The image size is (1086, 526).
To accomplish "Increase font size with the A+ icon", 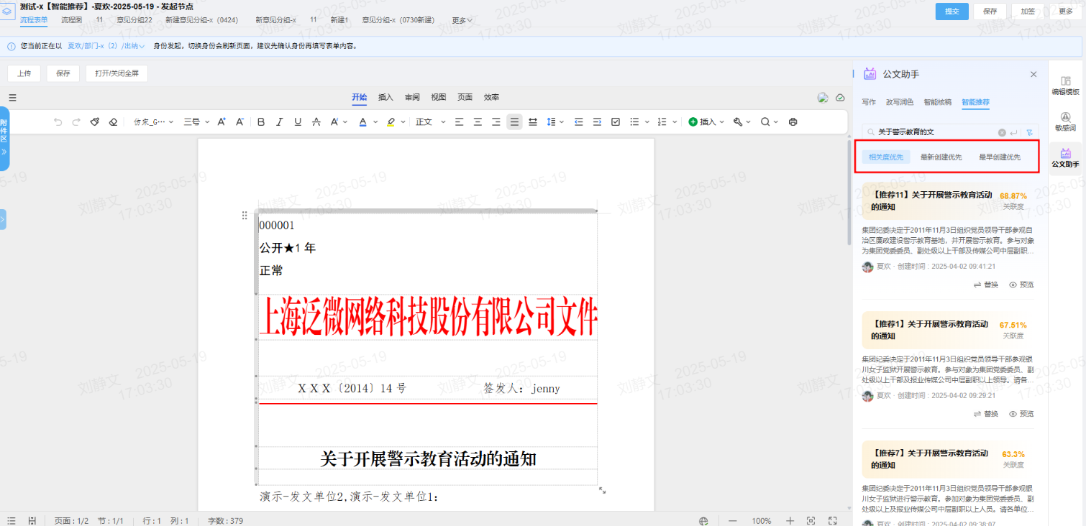I will point(222,122).
